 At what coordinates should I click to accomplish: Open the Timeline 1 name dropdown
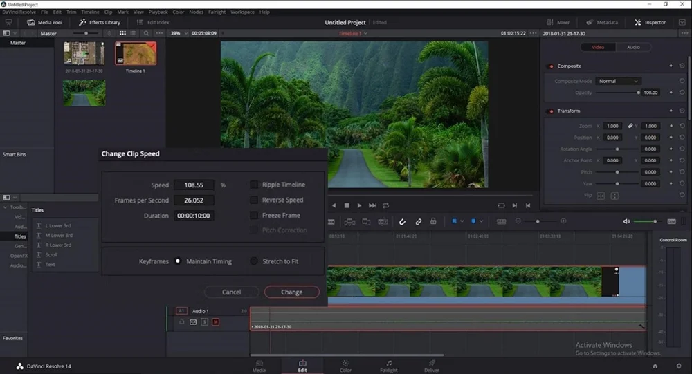(353, 33)
